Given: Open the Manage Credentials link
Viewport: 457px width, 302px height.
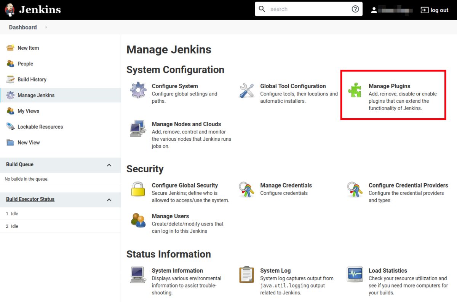Looking at the screenshot, I should coord(286,185).
